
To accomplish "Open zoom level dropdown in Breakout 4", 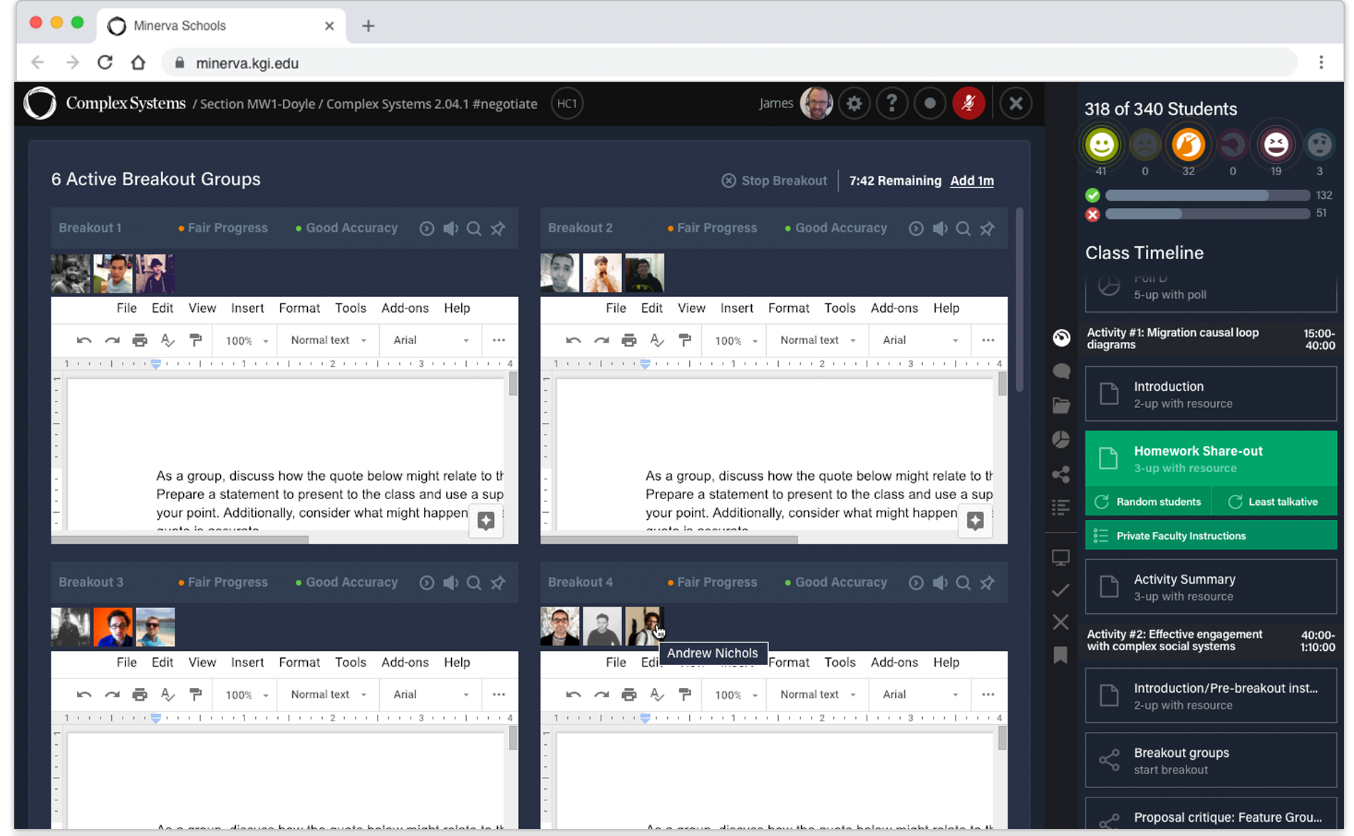I will click(x=736, y=694).
